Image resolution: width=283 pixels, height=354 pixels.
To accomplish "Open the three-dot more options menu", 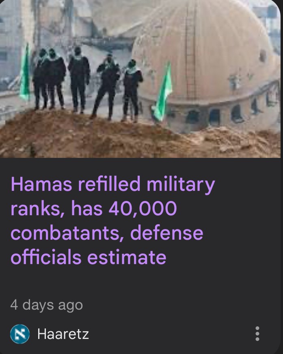I will (257, 334).
